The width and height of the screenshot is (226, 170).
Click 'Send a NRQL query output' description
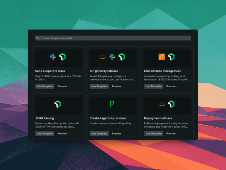coord(58,78)
